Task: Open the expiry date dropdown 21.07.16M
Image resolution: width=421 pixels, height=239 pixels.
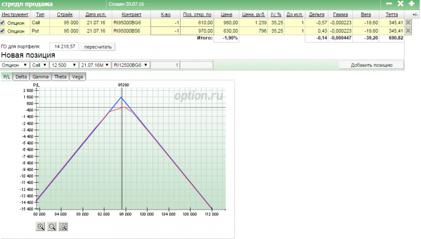Action: [95, 65]
